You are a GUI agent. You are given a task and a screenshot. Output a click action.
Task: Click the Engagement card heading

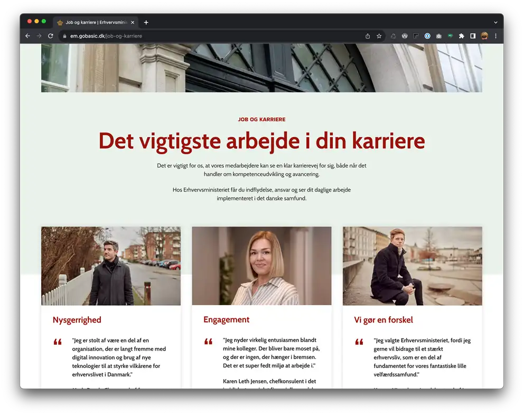click(227, 319)
